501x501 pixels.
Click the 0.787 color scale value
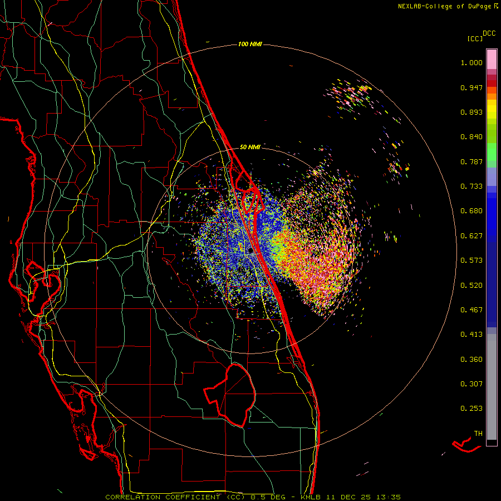point(471,161)
